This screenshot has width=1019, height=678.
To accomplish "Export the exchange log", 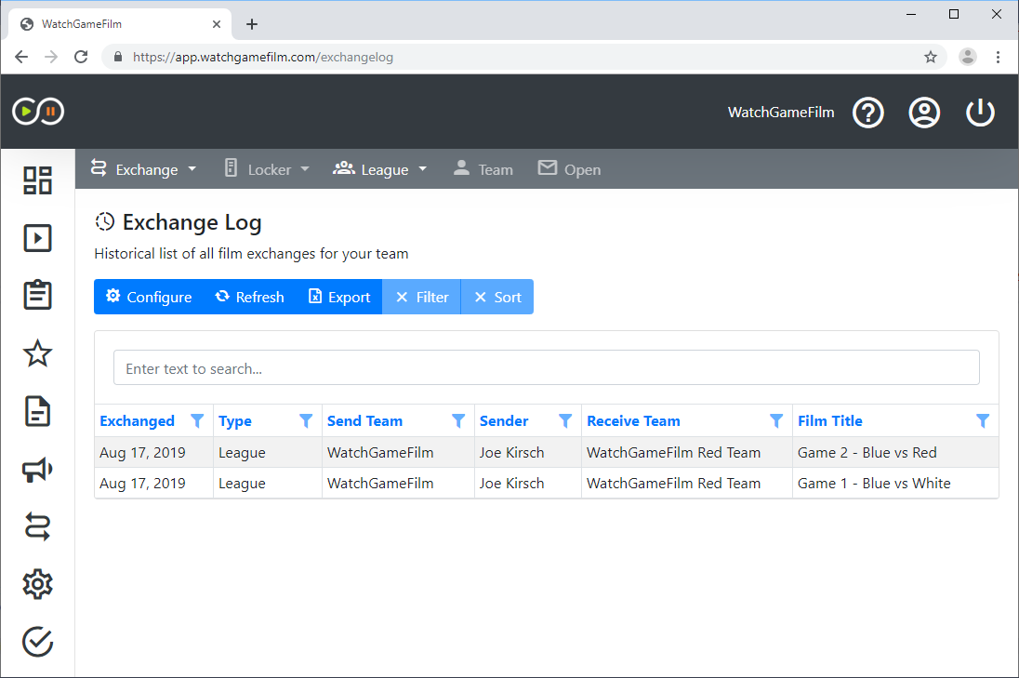I will (338, 297).
